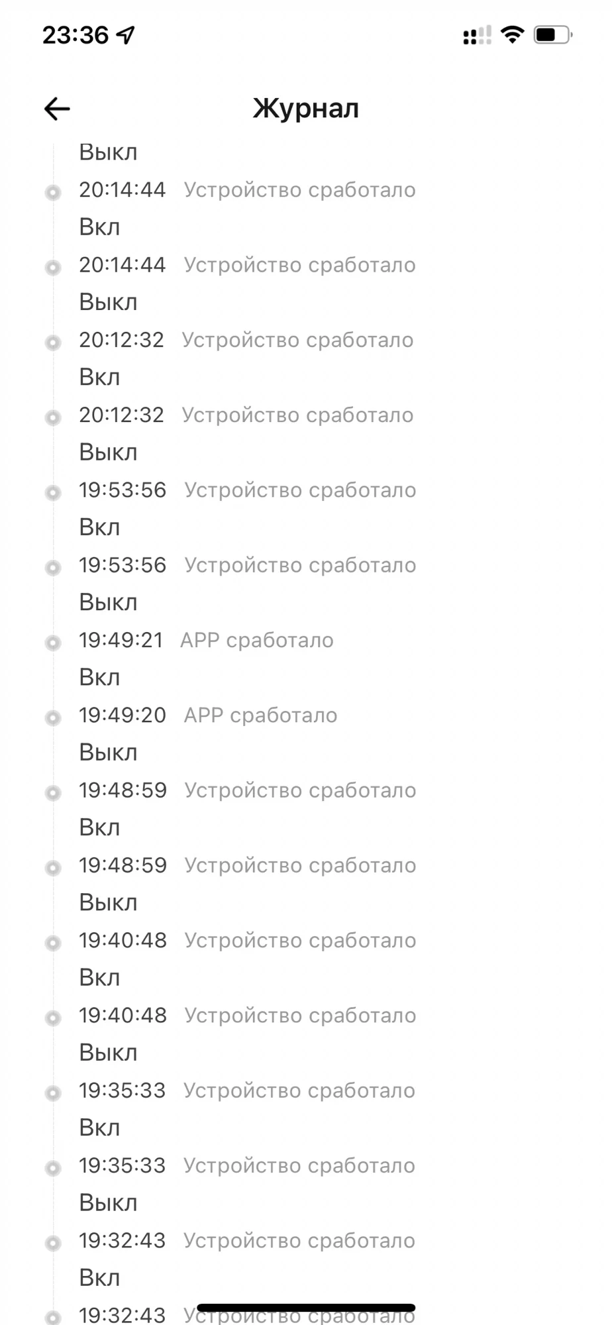Tap Вкл label under 19:49:21 APP entry
The width and height of the screenshot is (612, 1325).
pos(99,677)
